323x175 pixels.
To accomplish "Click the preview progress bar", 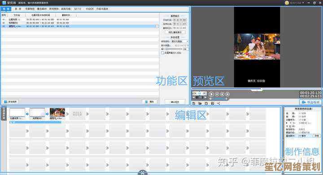I will 256,89.
